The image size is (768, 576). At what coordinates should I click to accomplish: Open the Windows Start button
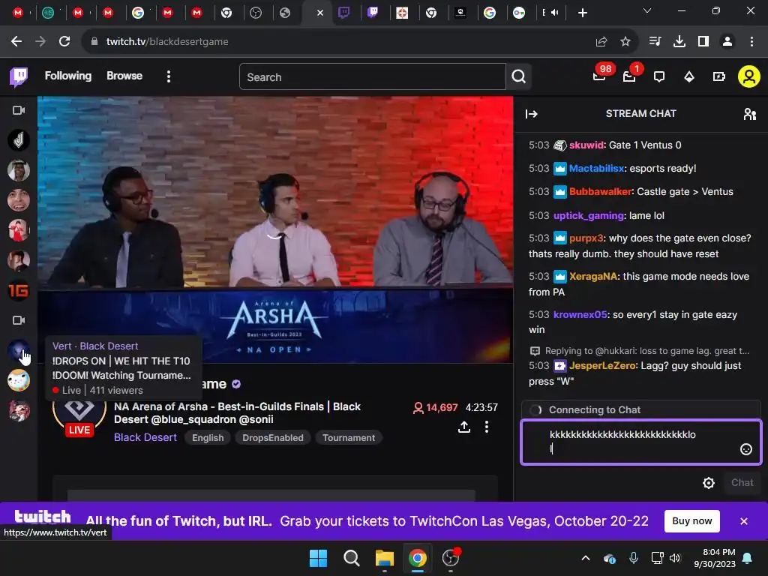pyautogui.click(x=318, y=558)
